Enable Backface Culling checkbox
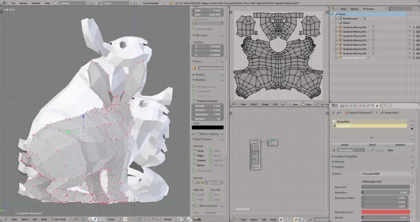 194,87
